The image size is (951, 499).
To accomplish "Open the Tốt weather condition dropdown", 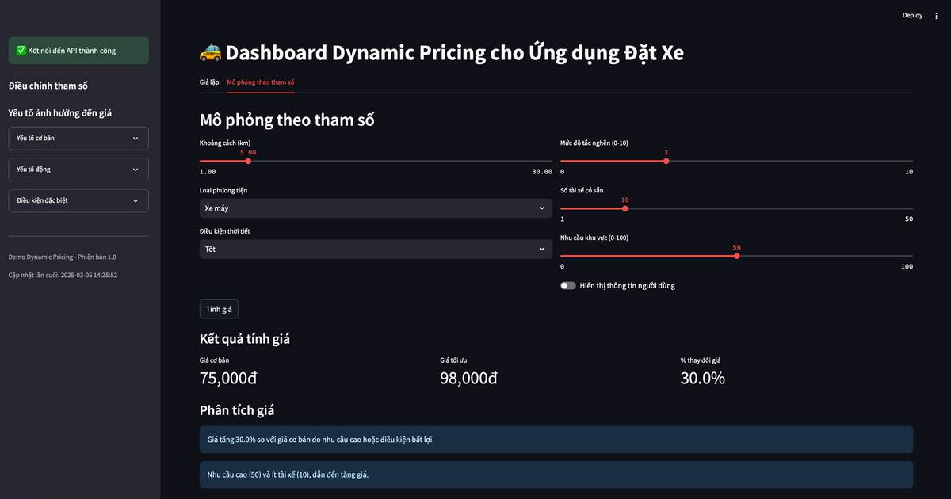I will pos(374,249).
